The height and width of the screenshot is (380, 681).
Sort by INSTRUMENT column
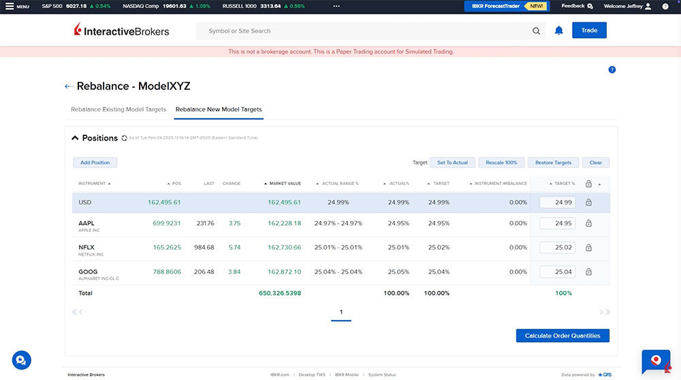tap(94, 184)
